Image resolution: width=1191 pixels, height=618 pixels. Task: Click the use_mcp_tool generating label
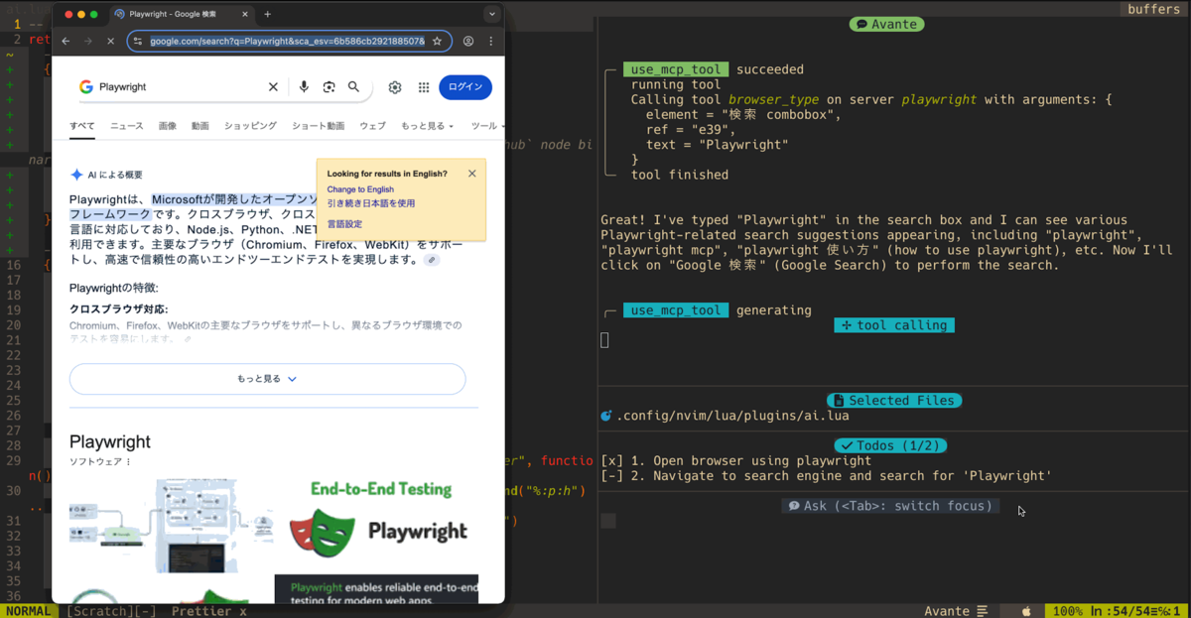tap(676, 310)
